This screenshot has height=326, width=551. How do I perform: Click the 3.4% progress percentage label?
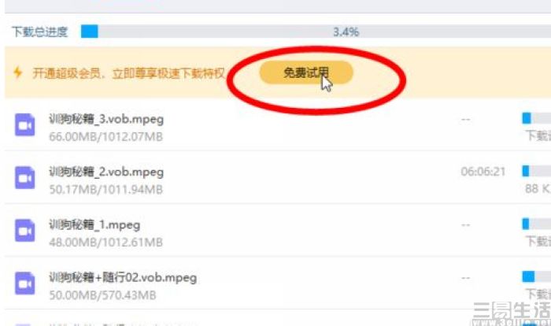click(346, 32)
